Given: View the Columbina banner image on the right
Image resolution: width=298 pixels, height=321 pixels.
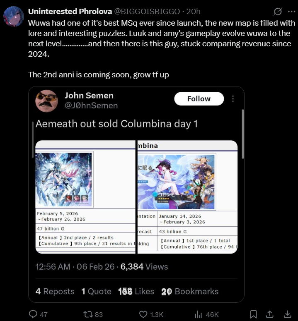Looking at the screenshot, I should coord(176,182).
